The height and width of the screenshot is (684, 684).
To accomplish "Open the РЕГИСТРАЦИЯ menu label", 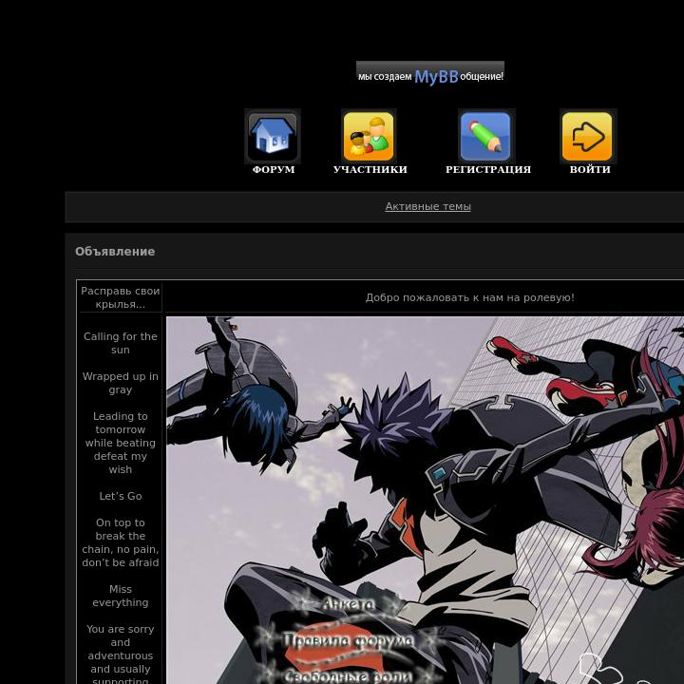I will (488, 170).
